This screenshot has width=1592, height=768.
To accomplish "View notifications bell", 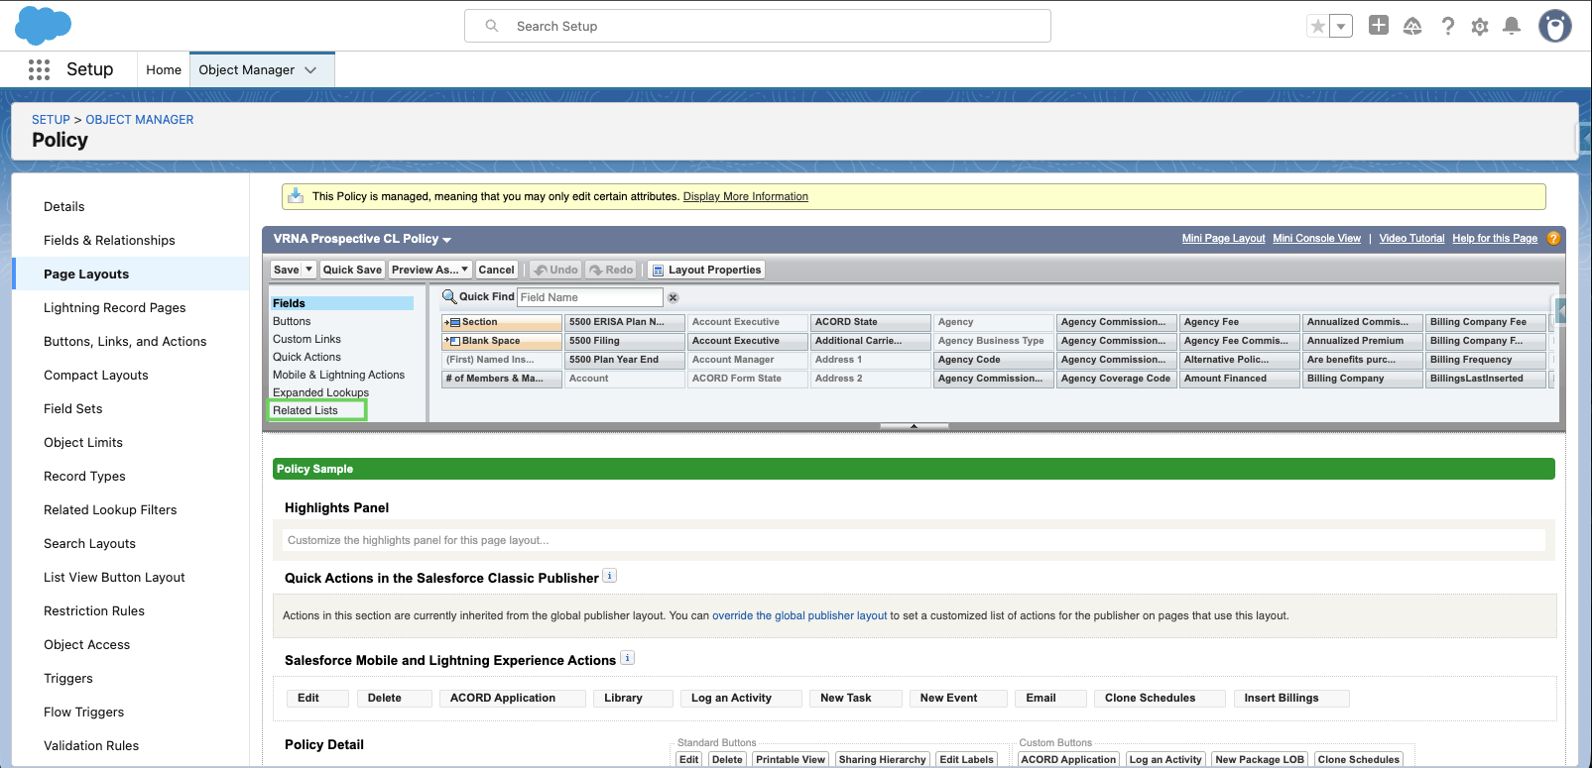I will tap(1512, 26).
